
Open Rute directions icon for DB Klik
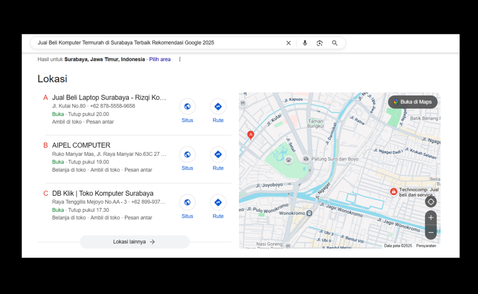(218, 202)
